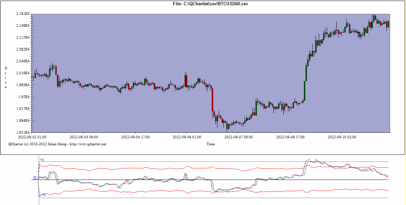Click the 2022-09-02 01:00 time axis label
Screen dimensions: 406x205
(x=32, y=137)
